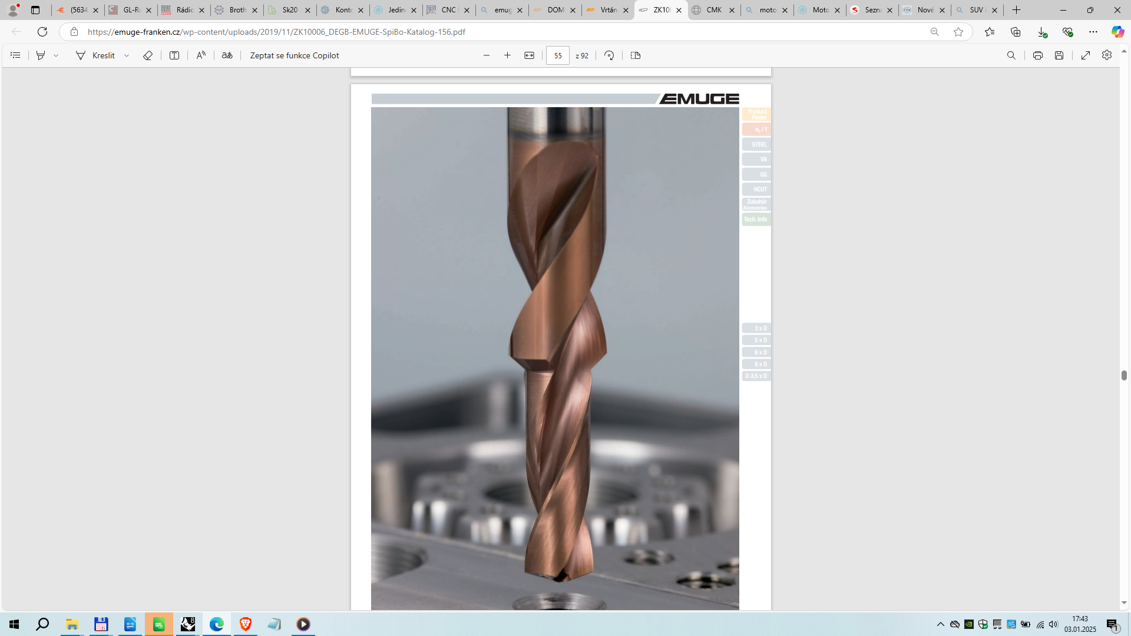Toggle the Add text tool
Screen dimensions: 1131x636
(174, 55)
